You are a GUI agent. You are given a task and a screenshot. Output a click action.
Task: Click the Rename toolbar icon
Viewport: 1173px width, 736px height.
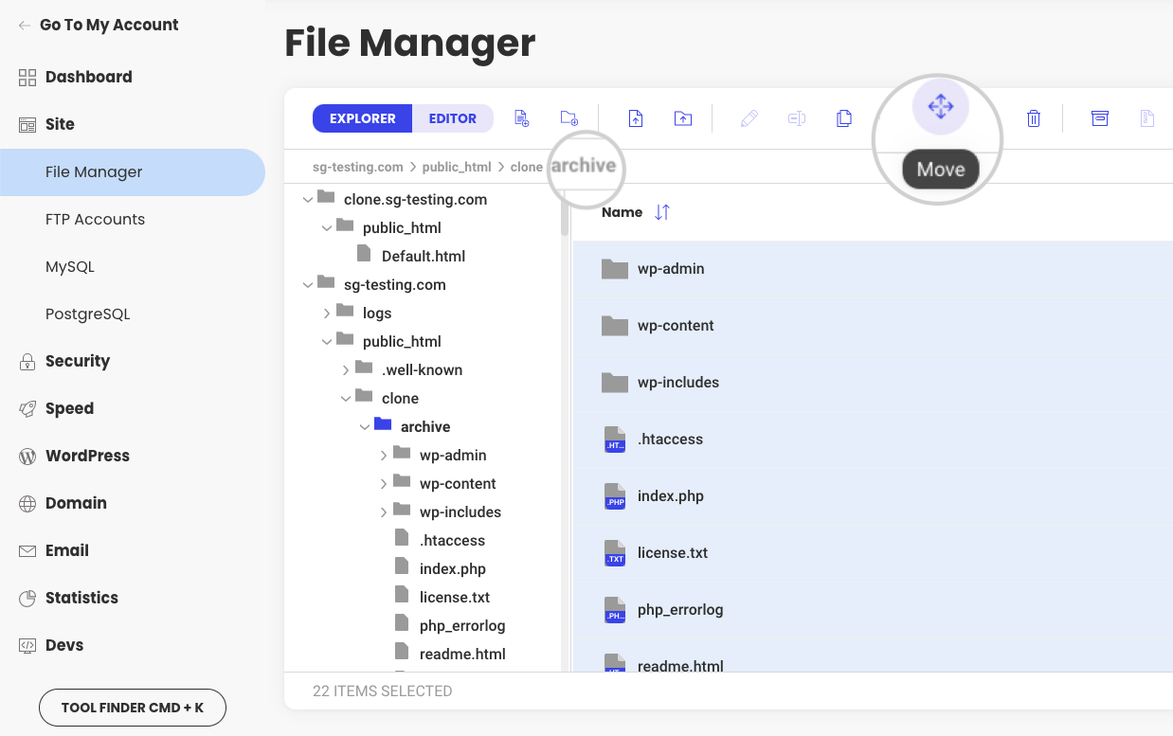coord(797,118)
